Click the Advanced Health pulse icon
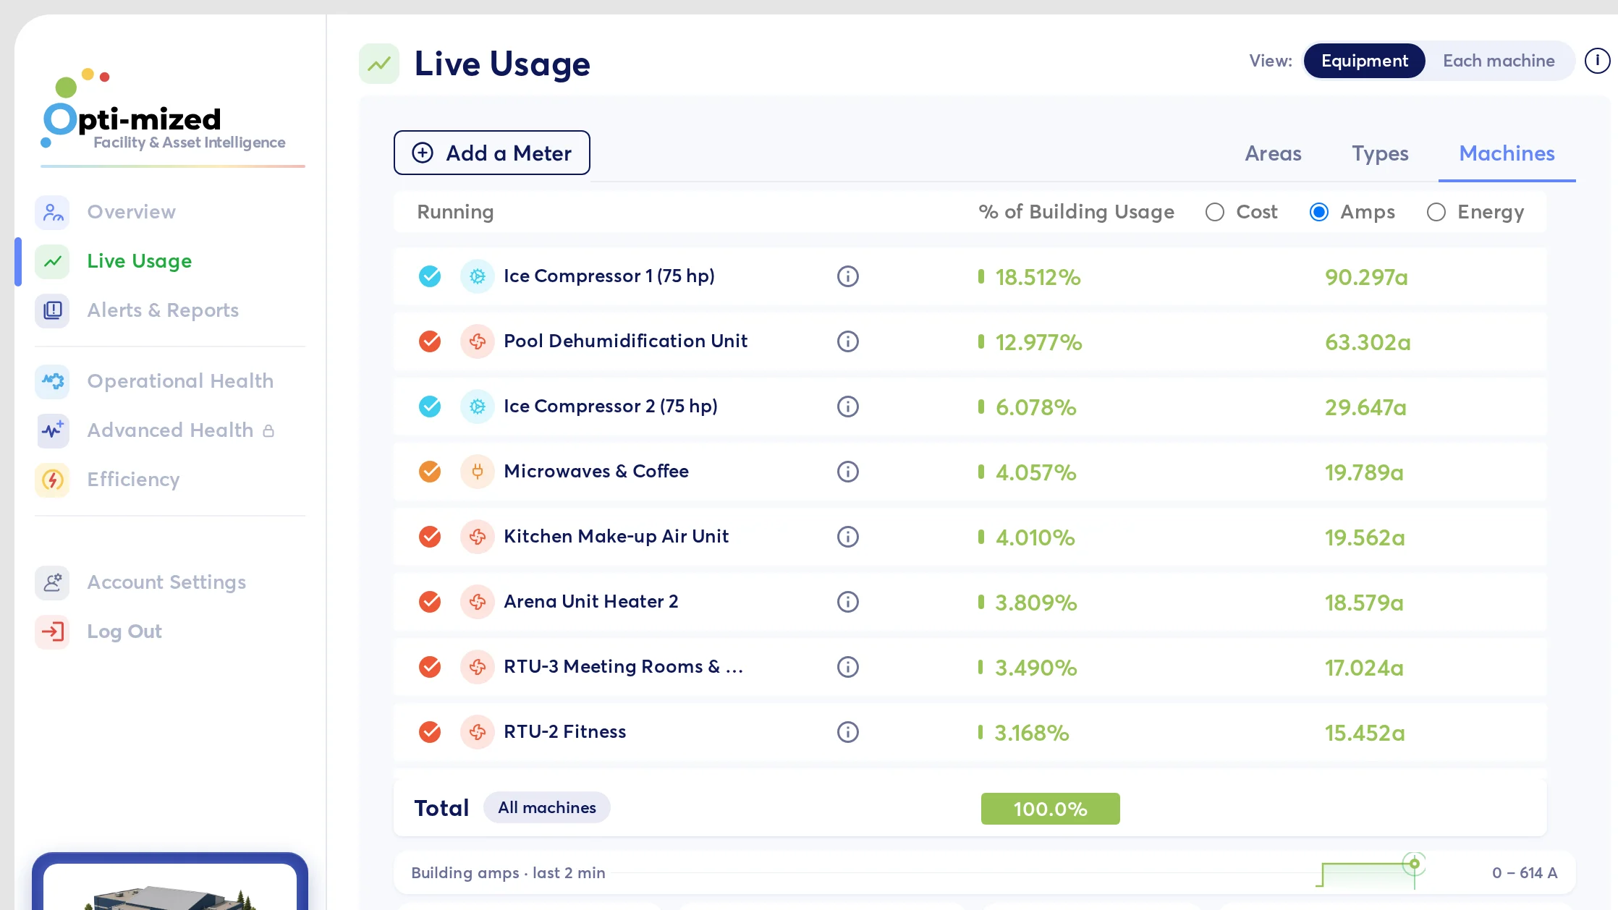This screenshot has width=1618, height=910. 52,430
